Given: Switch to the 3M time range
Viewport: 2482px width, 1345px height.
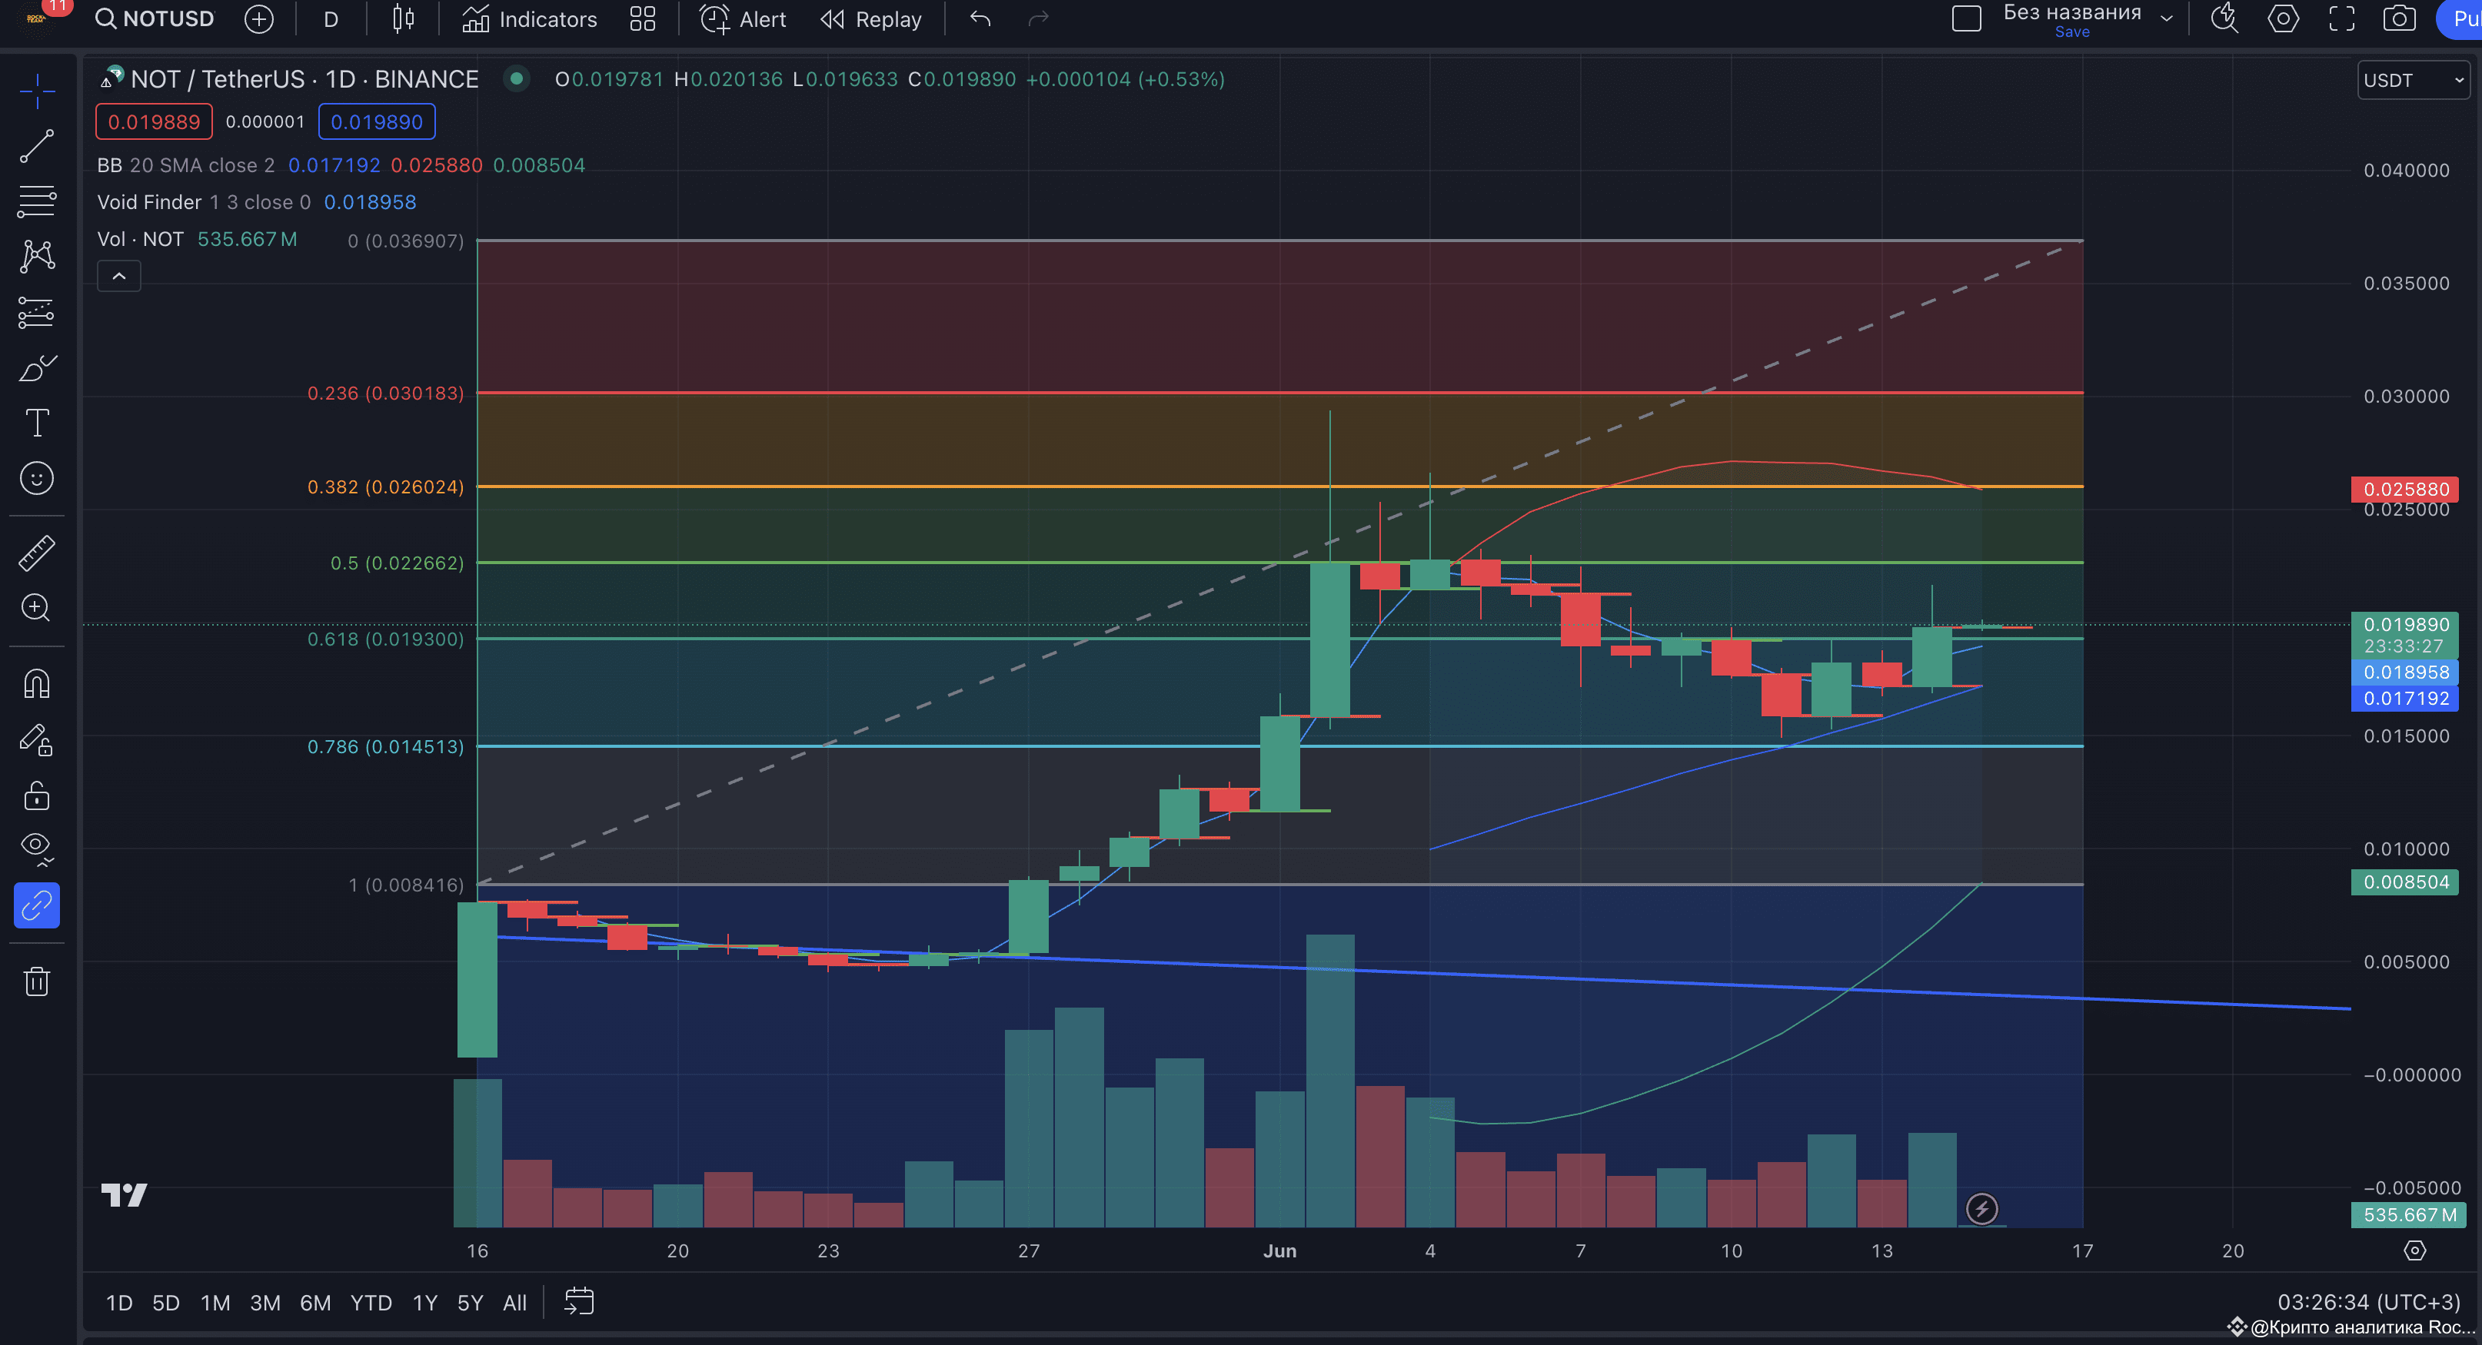Looking at the screenshot, I should (265, 1303).
